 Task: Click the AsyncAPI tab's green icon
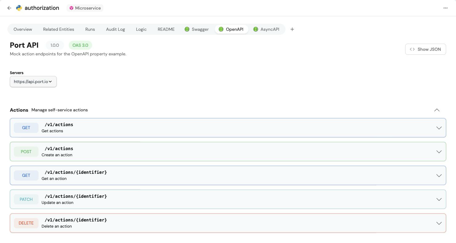(x=256, y=29)
